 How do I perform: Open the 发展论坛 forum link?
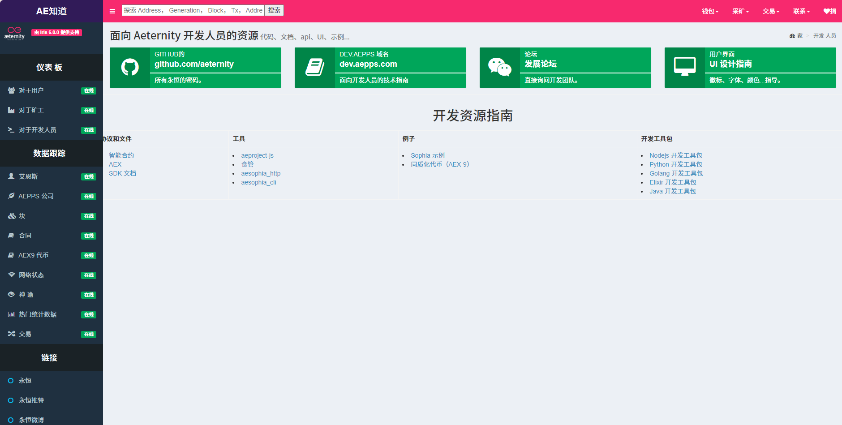(x=541, y=64)
